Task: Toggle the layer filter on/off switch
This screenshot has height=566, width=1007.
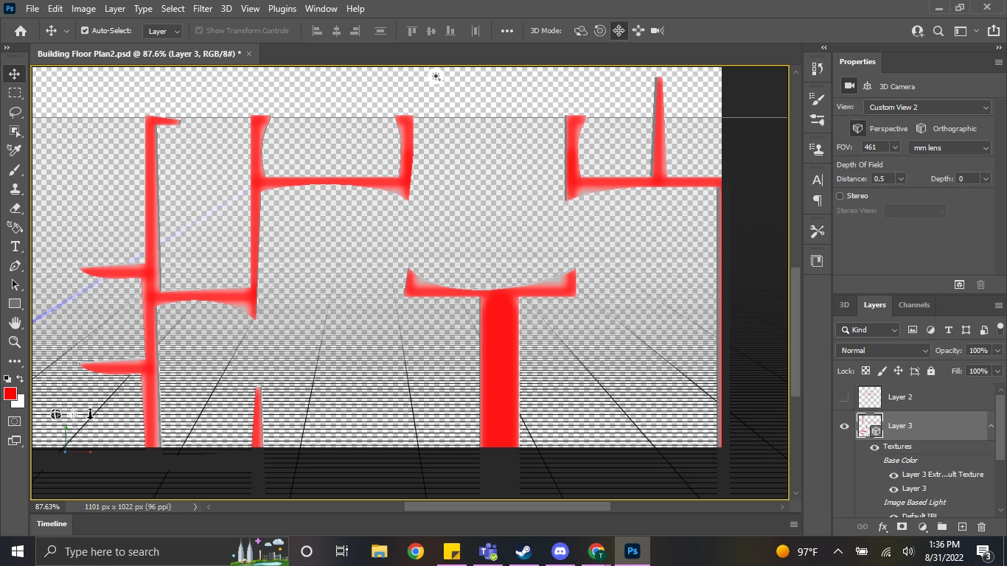Action: [1000, 328]
